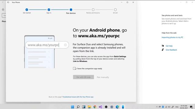Image resolution: width=195 pixels, height=109 pixels.
Task: Open Visual Studio from the taskbar
Action: pos(101,107)
